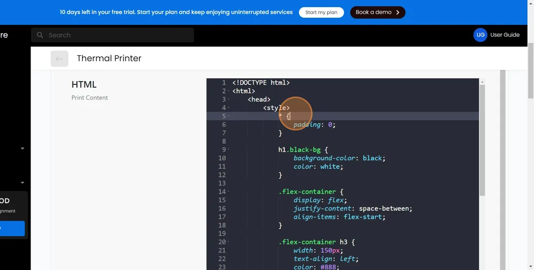
Task: Click line number 19 in gutter
Action: click(222, 234)
